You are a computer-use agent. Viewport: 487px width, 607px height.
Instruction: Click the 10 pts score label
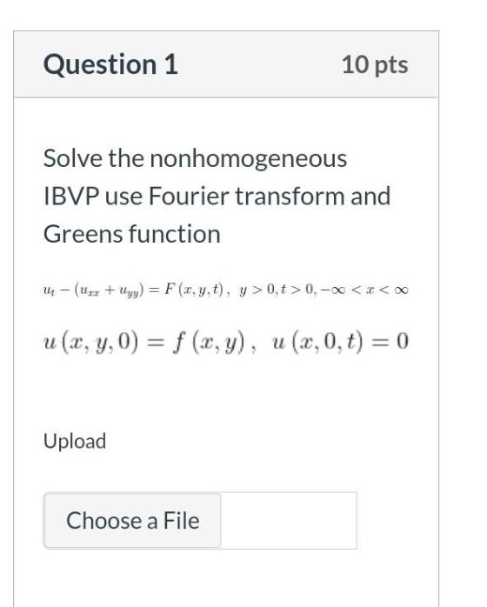pos(375,64)
